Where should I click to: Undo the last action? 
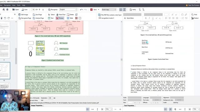point(81,10)
